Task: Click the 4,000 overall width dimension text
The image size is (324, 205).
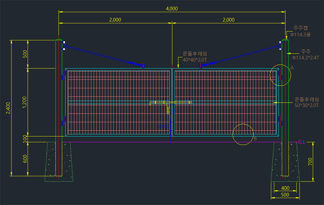Action: (x=171, y=8)
